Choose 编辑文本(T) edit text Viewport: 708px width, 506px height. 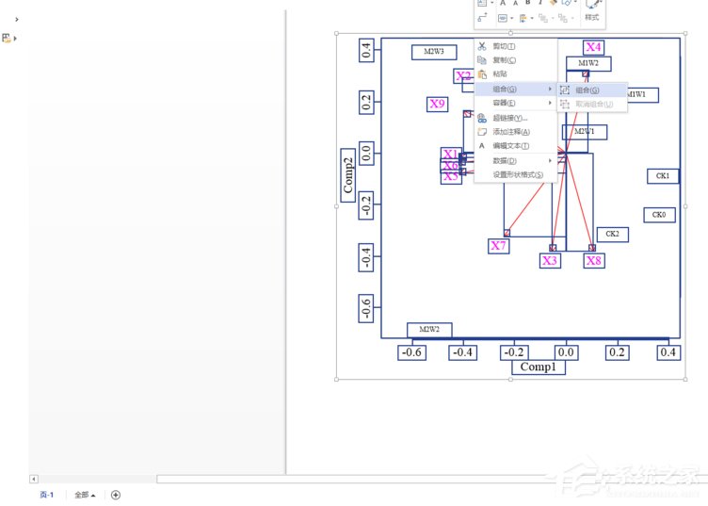tap(516, 146)
